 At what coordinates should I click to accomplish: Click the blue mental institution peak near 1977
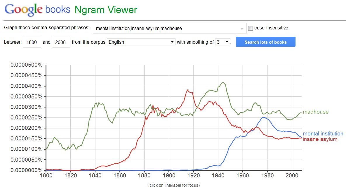pyautogui.click(x=263, y=117)
